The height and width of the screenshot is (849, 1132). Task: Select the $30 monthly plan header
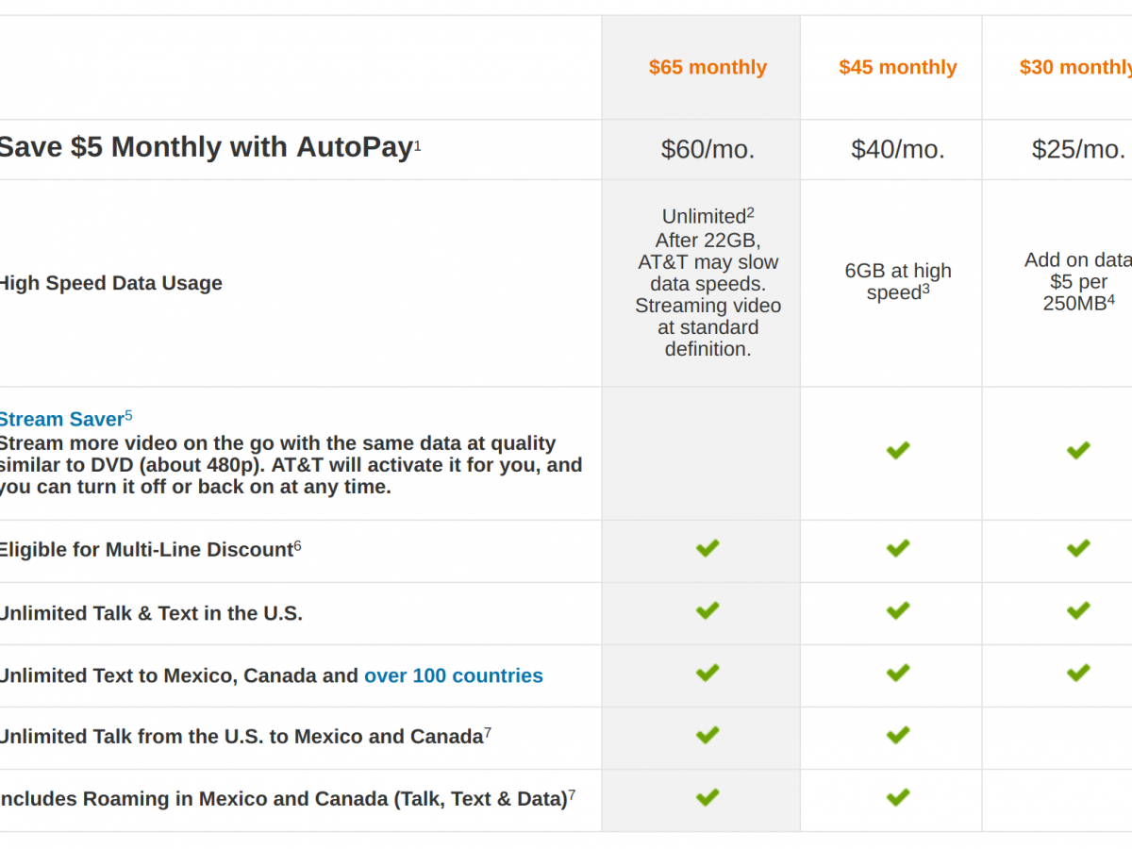click(x=1075, y=67)
